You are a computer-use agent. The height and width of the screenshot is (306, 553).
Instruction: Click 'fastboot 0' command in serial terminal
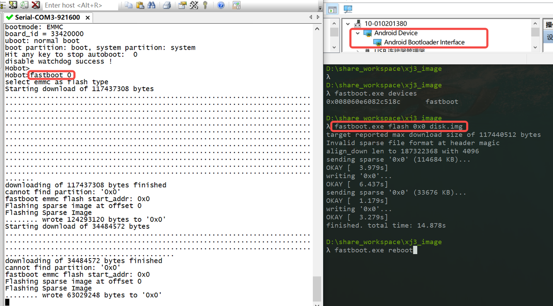(x=51, y=75)
